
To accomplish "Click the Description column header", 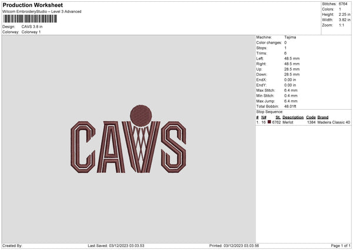I will 293,117.
